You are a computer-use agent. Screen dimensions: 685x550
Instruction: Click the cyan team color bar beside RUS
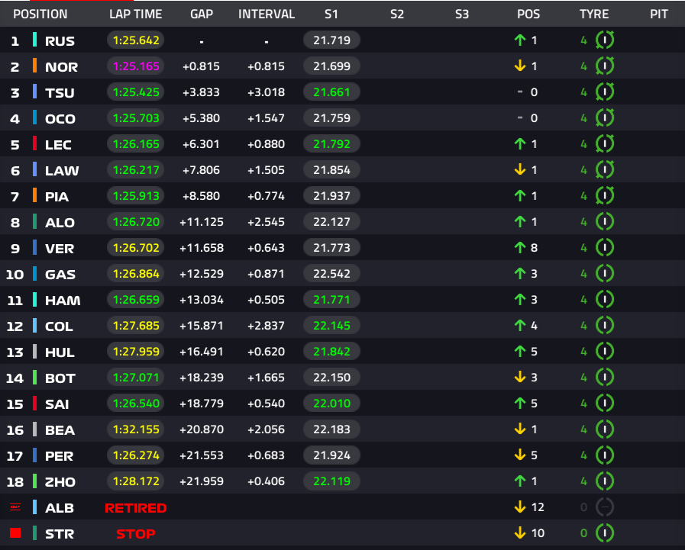point(34,40)
